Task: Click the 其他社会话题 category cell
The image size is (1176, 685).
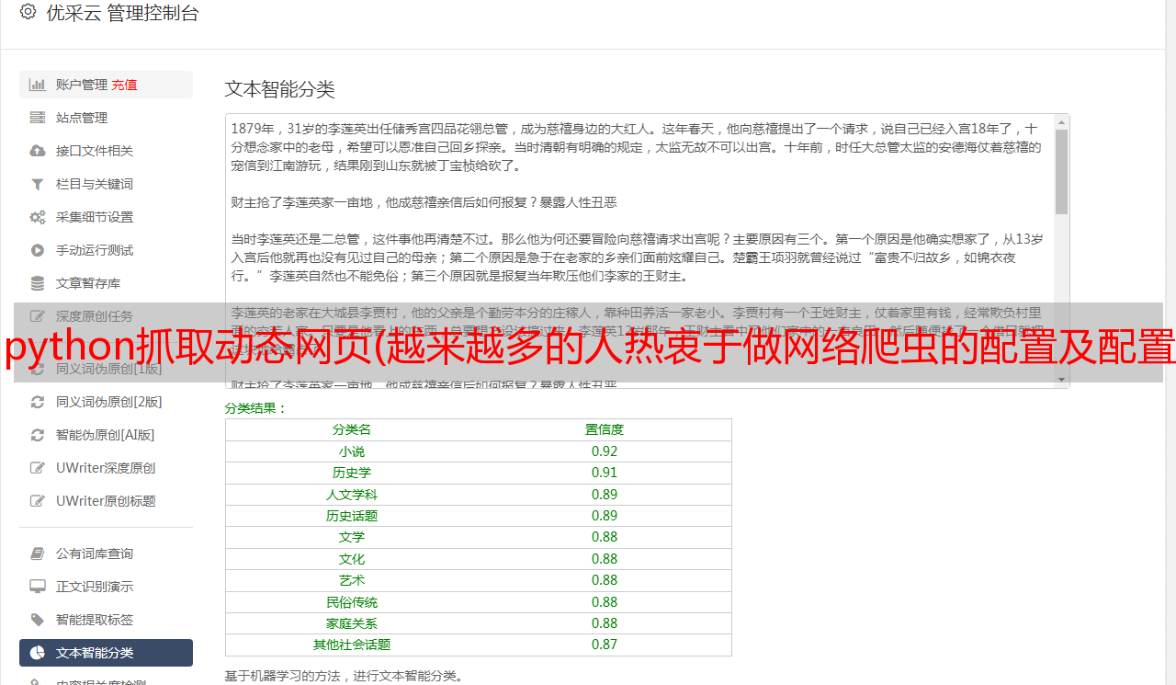Action: click(352, 645)
